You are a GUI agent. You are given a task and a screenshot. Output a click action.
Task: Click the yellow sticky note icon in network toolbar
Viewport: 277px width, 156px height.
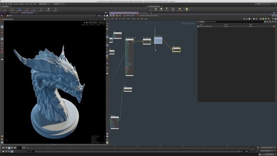click(263, 19)
